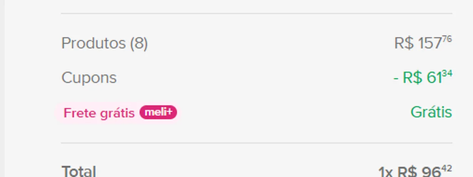Screen dimensions: 473x177
Task: Click the grey strip at the left edge
Action: tap(2, 88)
